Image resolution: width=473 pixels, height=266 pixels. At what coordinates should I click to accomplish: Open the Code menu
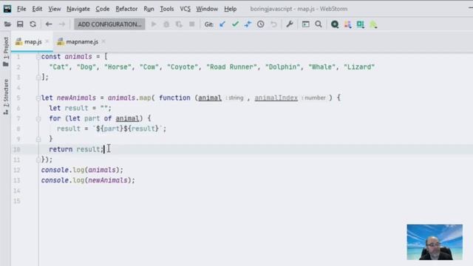click(x=103, y=9)
